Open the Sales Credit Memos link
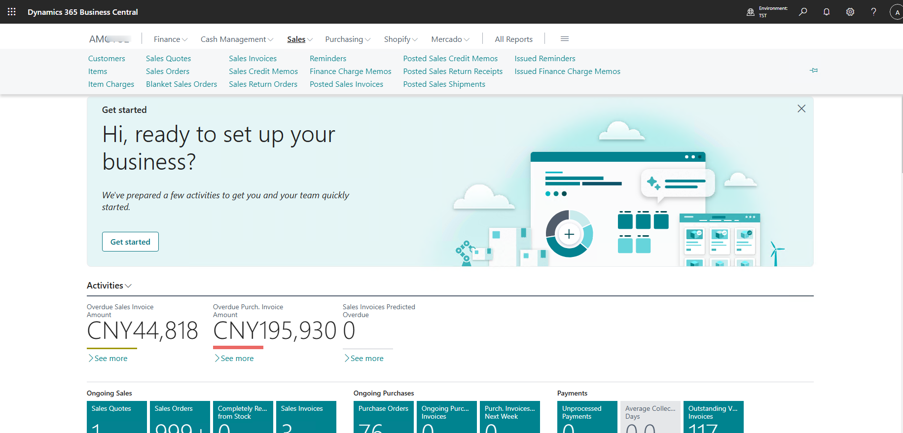This screenshot has height=433, width=903. 263,72
